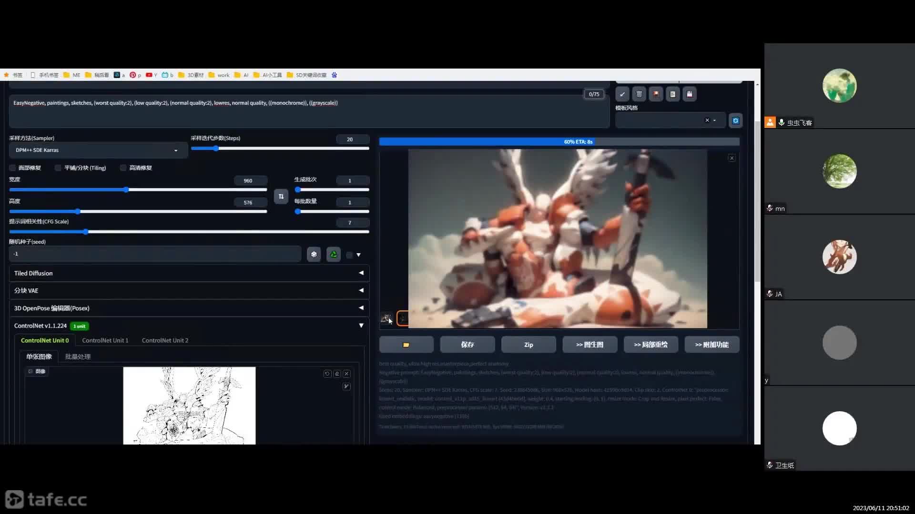Open the SD关键词收藏 bookmark folder
The width and height of the screenshot is (915, 514).
click(x=306, y=75)
